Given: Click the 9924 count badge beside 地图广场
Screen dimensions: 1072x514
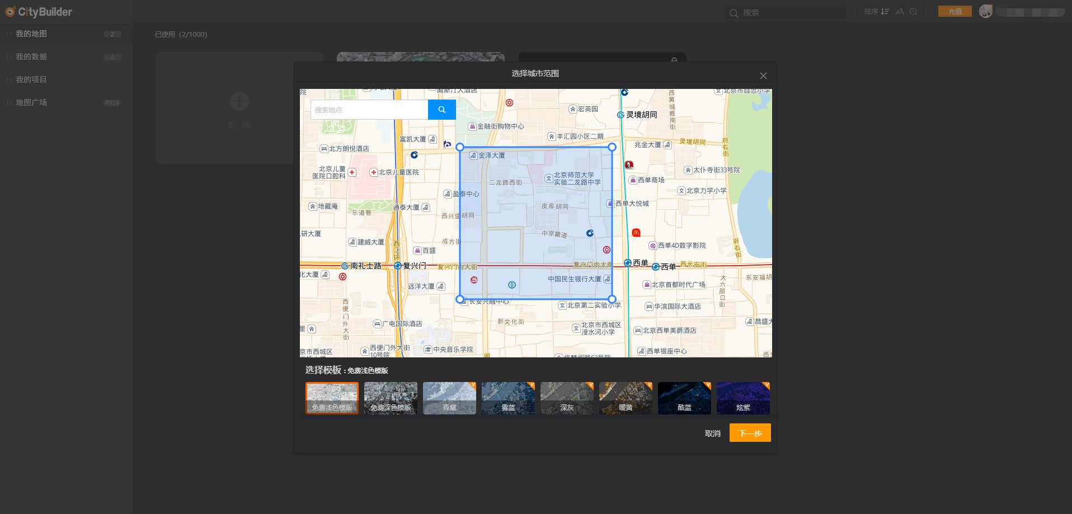Looking at the screenshot, I should click(112, 103).
